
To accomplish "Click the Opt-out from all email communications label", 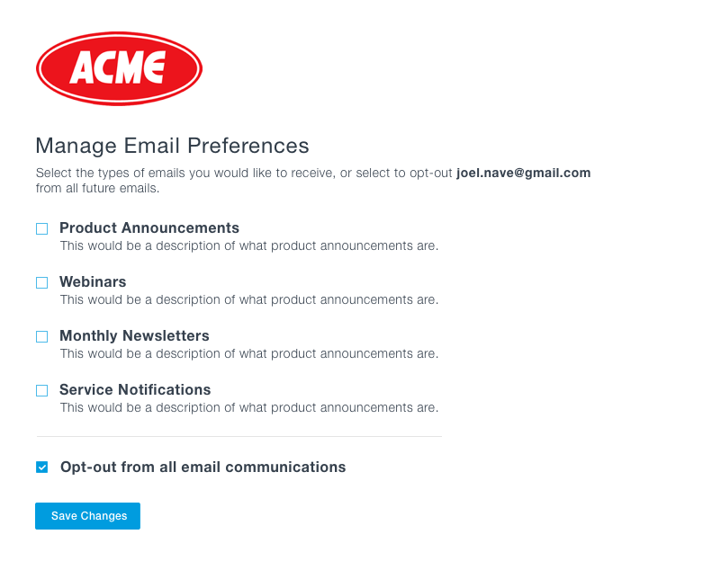I will (203, 467).
